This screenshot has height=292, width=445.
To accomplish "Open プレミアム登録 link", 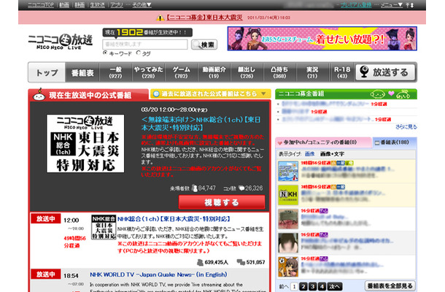I will click(x=356, y=5).
